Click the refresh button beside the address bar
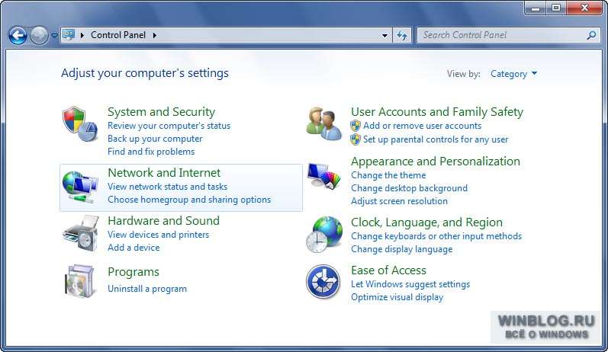 coord(402,35)
